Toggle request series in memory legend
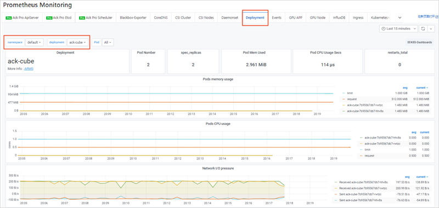439x208 pixels. pyautogui.click(x=352, y=99)
